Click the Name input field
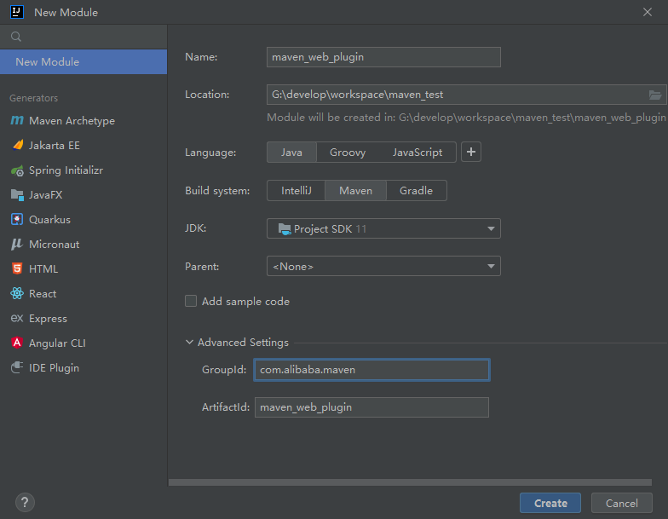The width and height of the screenshot is (668, 519). [383, 57]
